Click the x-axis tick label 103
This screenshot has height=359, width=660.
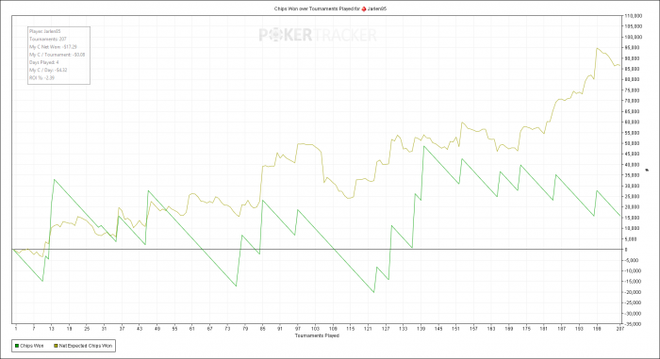click(x=315, y=329)
